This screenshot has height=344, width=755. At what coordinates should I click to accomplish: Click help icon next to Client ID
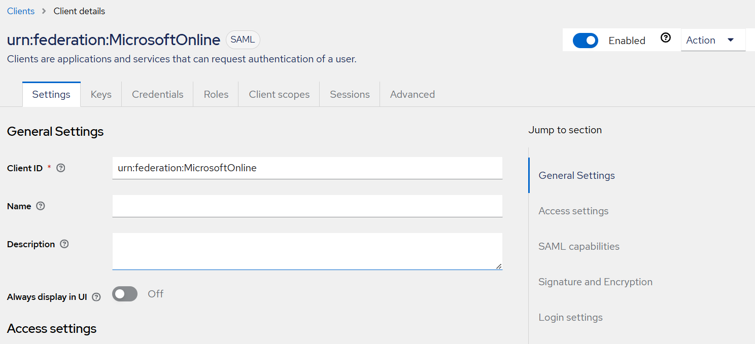(x=61, y=168)
